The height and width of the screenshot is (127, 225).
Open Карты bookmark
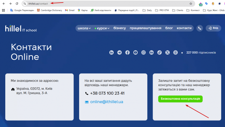pos(83,10)
